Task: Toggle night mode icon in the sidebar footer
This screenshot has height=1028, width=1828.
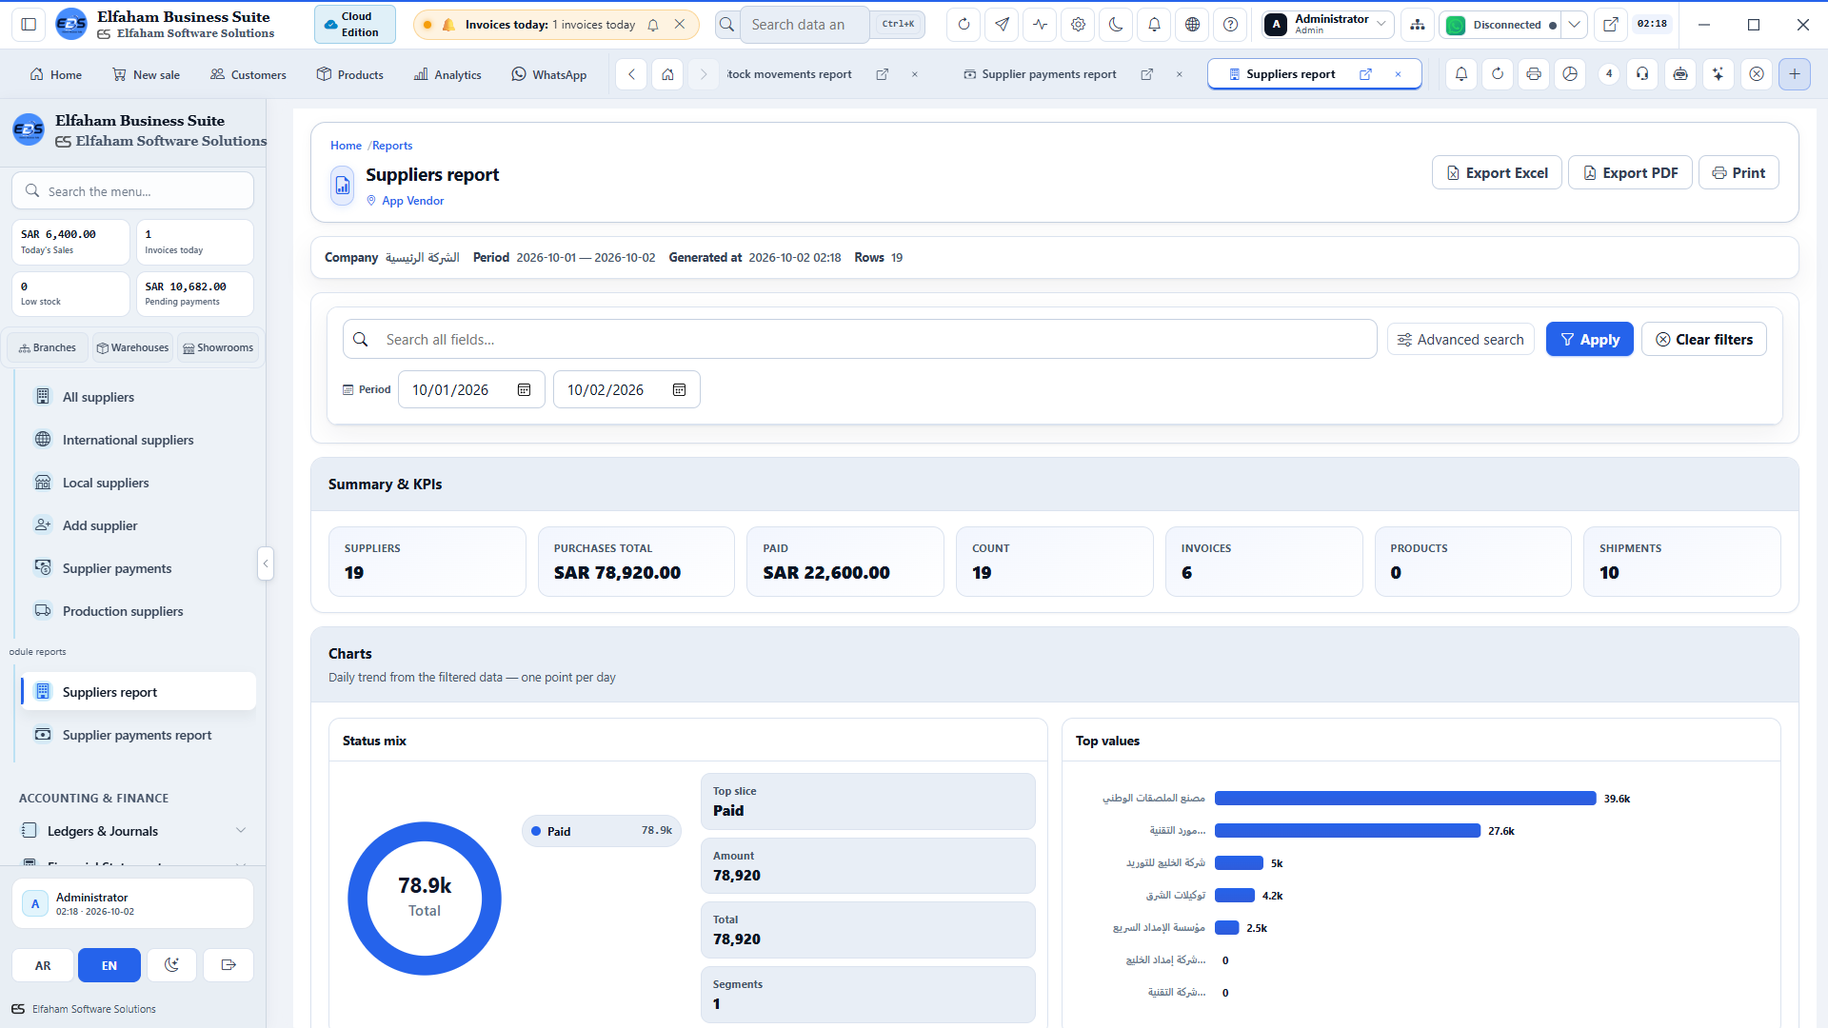Action: (171, 965)
